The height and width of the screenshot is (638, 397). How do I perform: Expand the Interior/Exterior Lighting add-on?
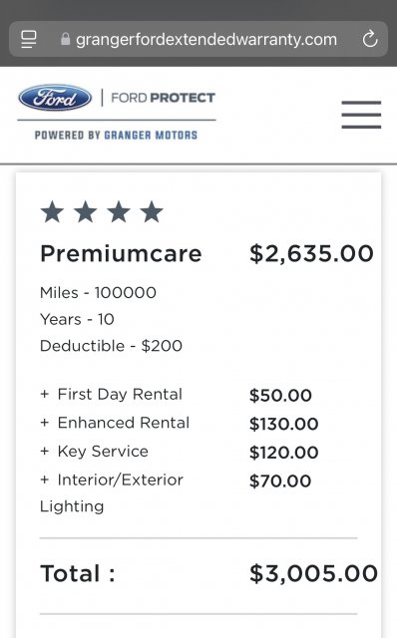click(x=112, y=492)
